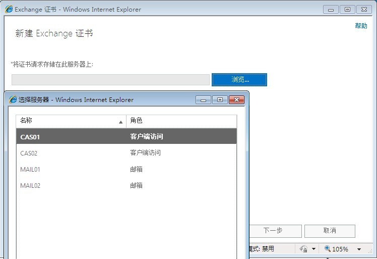Sort by the 名称 column header
Screen dimensions: 377x259
[71, 121]
